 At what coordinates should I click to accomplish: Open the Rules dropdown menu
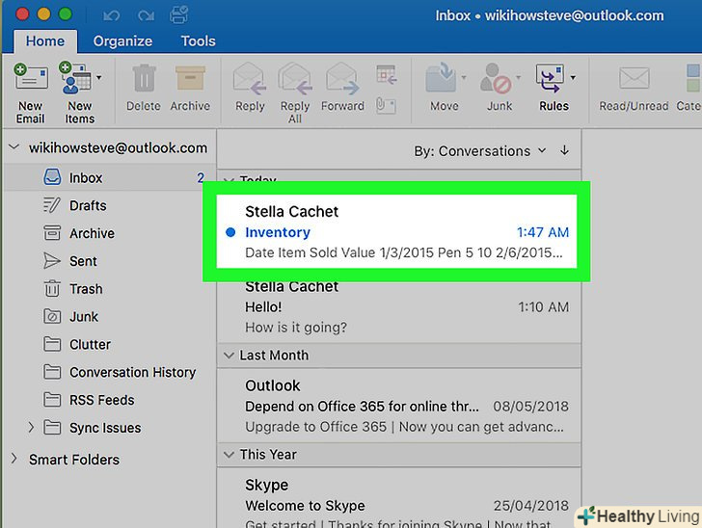tap(573, 77)
